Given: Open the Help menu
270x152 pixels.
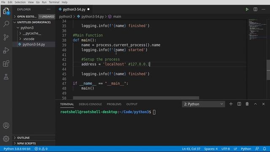Looking at the screenshot, I should (x=65, y=2).
